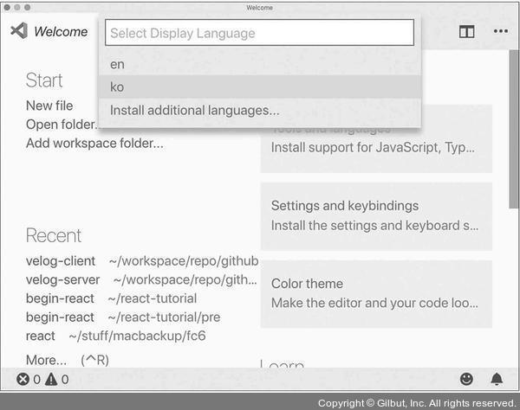Screen dimensions: 520x410
Task: Click the '~/workspace/repo/github' path text
Action: click(x=184, y=261)
